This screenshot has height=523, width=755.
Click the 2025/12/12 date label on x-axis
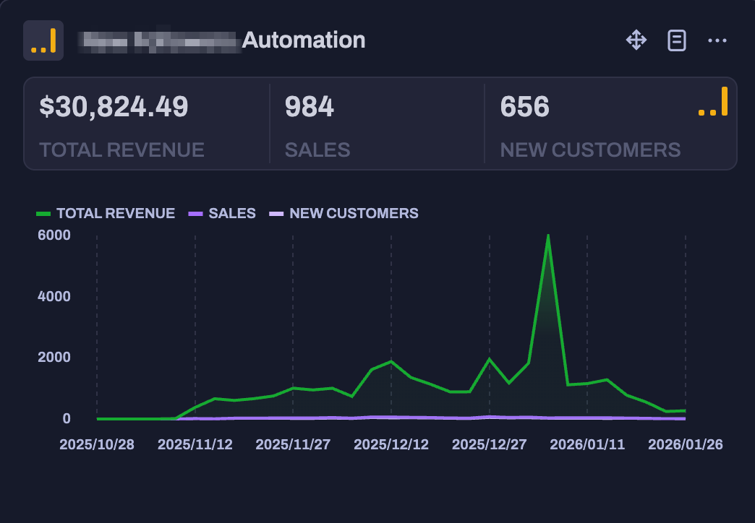pyautogui.click(x=391, y=444)
